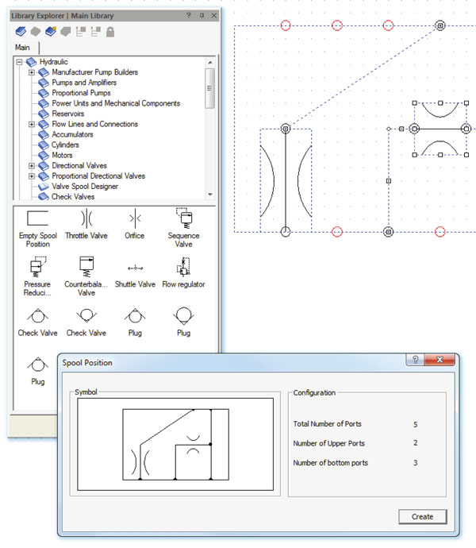This screenshot has height=548, width=476.
Task: Select the Empty Spool Position component
Action: [x=38, y=229]
